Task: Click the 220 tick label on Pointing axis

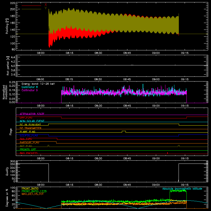Action: 12,3
